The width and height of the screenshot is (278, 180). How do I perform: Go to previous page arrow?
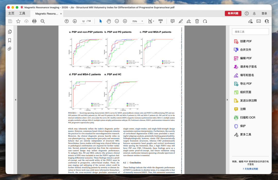click(67, 21)
